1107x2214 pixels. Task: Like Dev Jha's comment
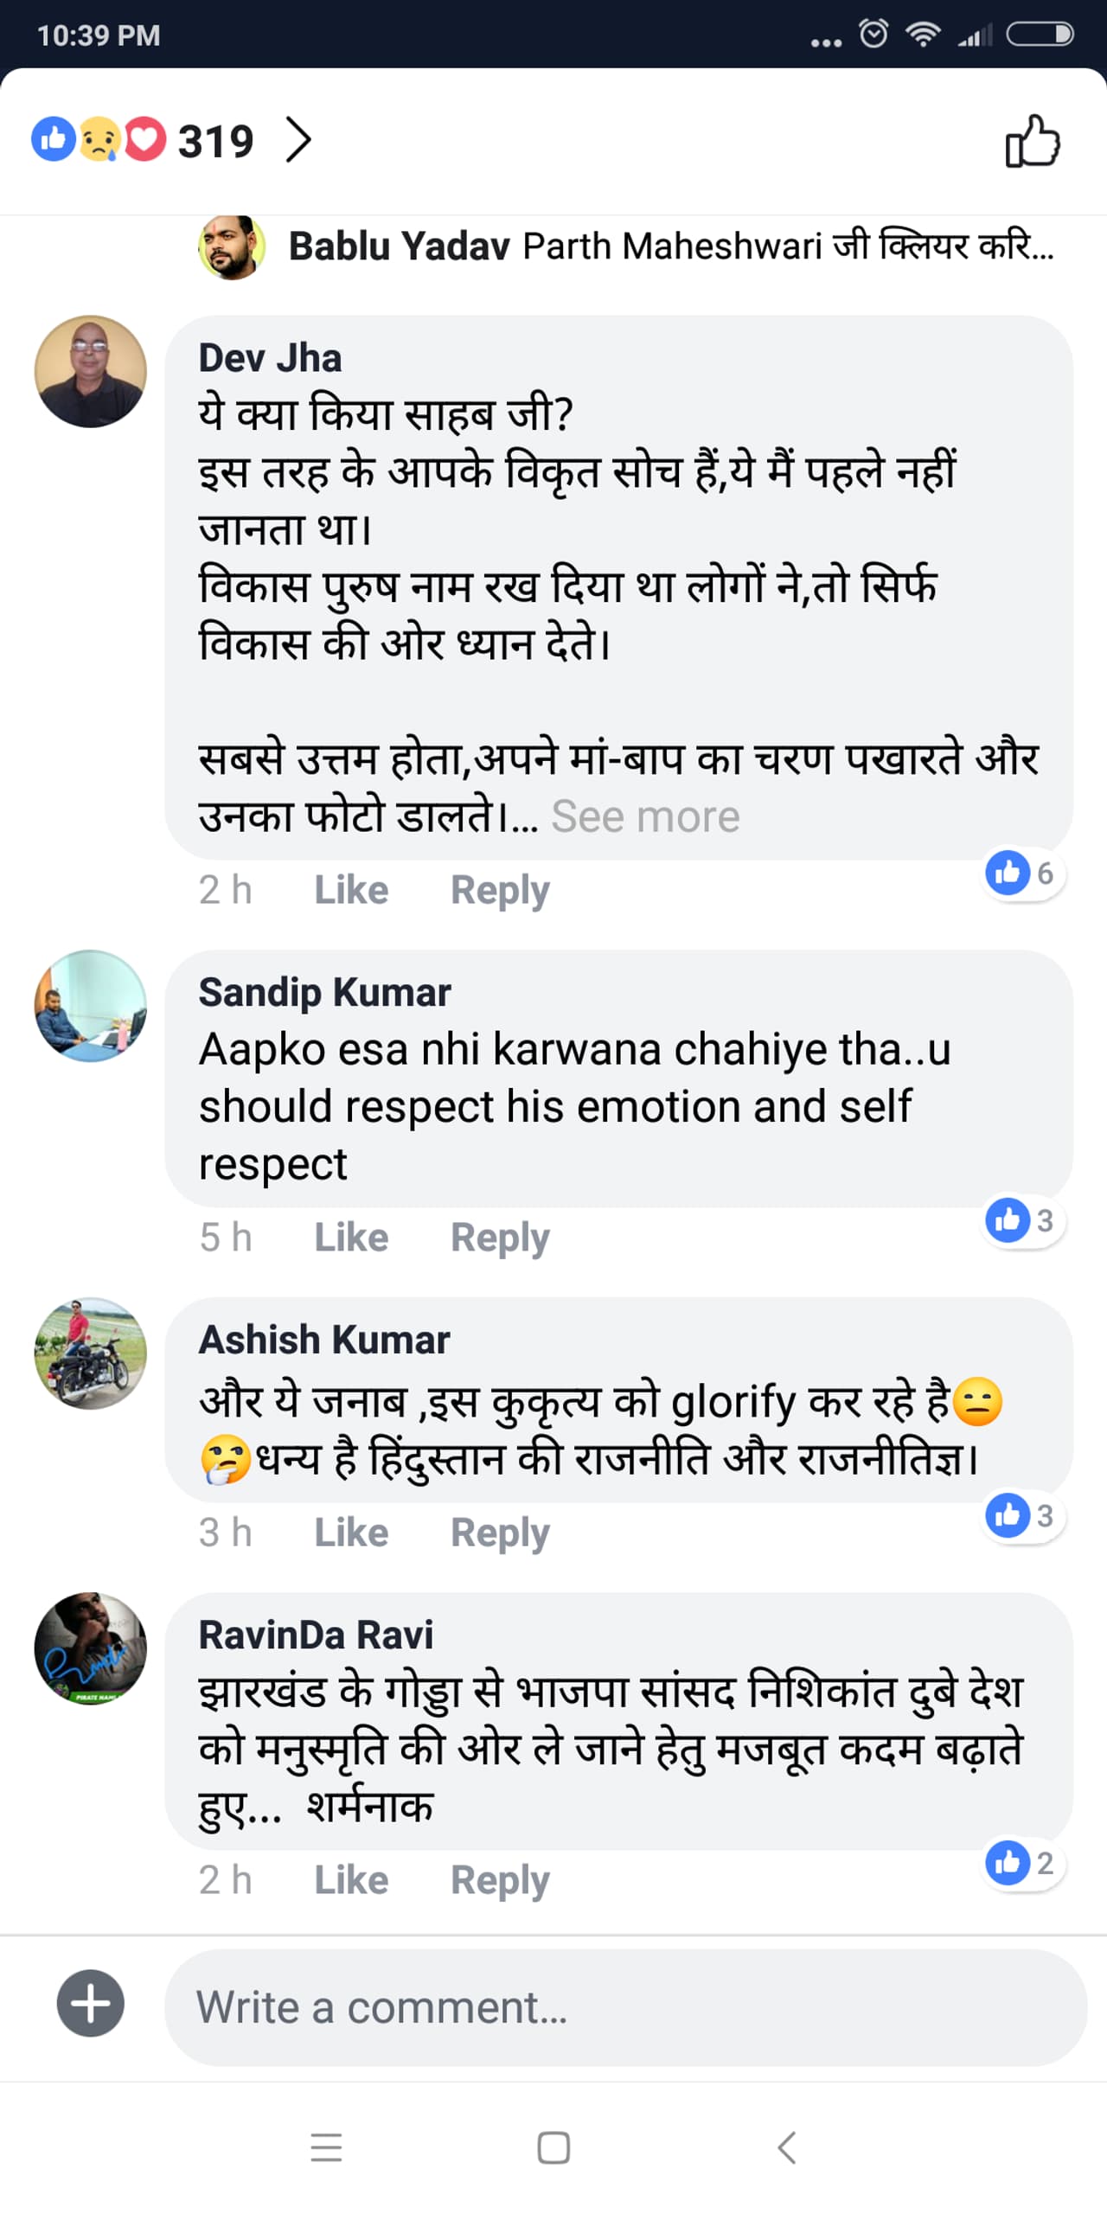(351, 890)
